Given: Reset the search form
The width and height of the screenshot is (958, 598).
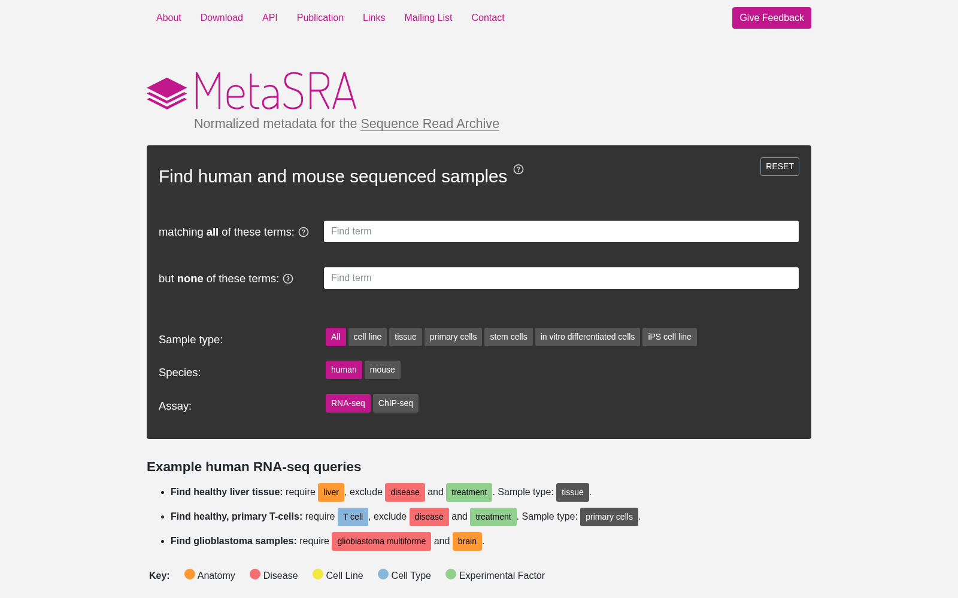Looking at the screenshot, I should coord(780,166).
